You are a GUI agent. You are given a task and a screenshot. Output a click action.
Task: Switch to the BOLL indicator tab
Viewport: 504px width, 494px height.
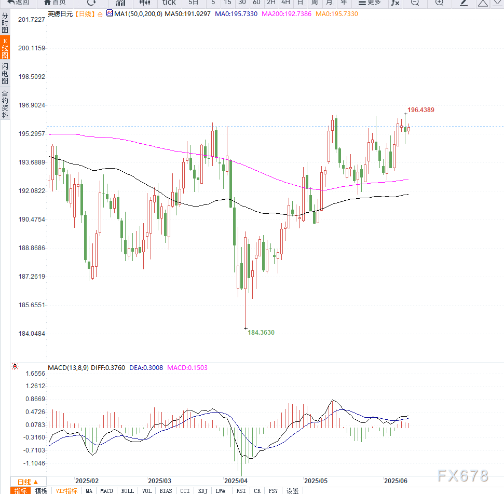[x=127, y=490]
